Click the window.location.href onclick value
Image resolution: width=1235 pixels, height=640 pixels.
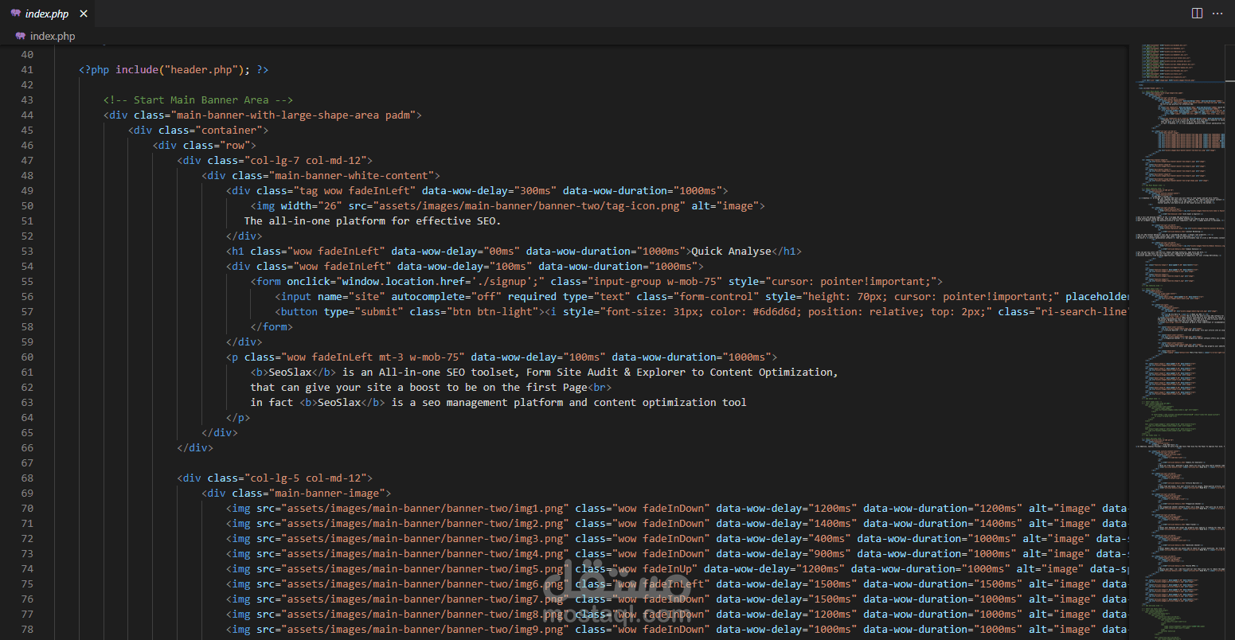coord(440,281)
